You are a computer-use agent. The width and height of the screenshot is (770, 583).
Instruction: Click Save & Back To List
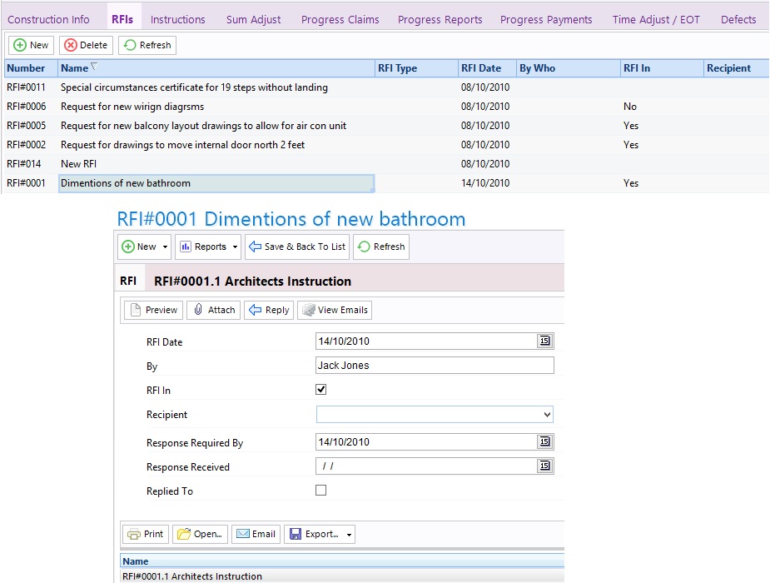297,247
